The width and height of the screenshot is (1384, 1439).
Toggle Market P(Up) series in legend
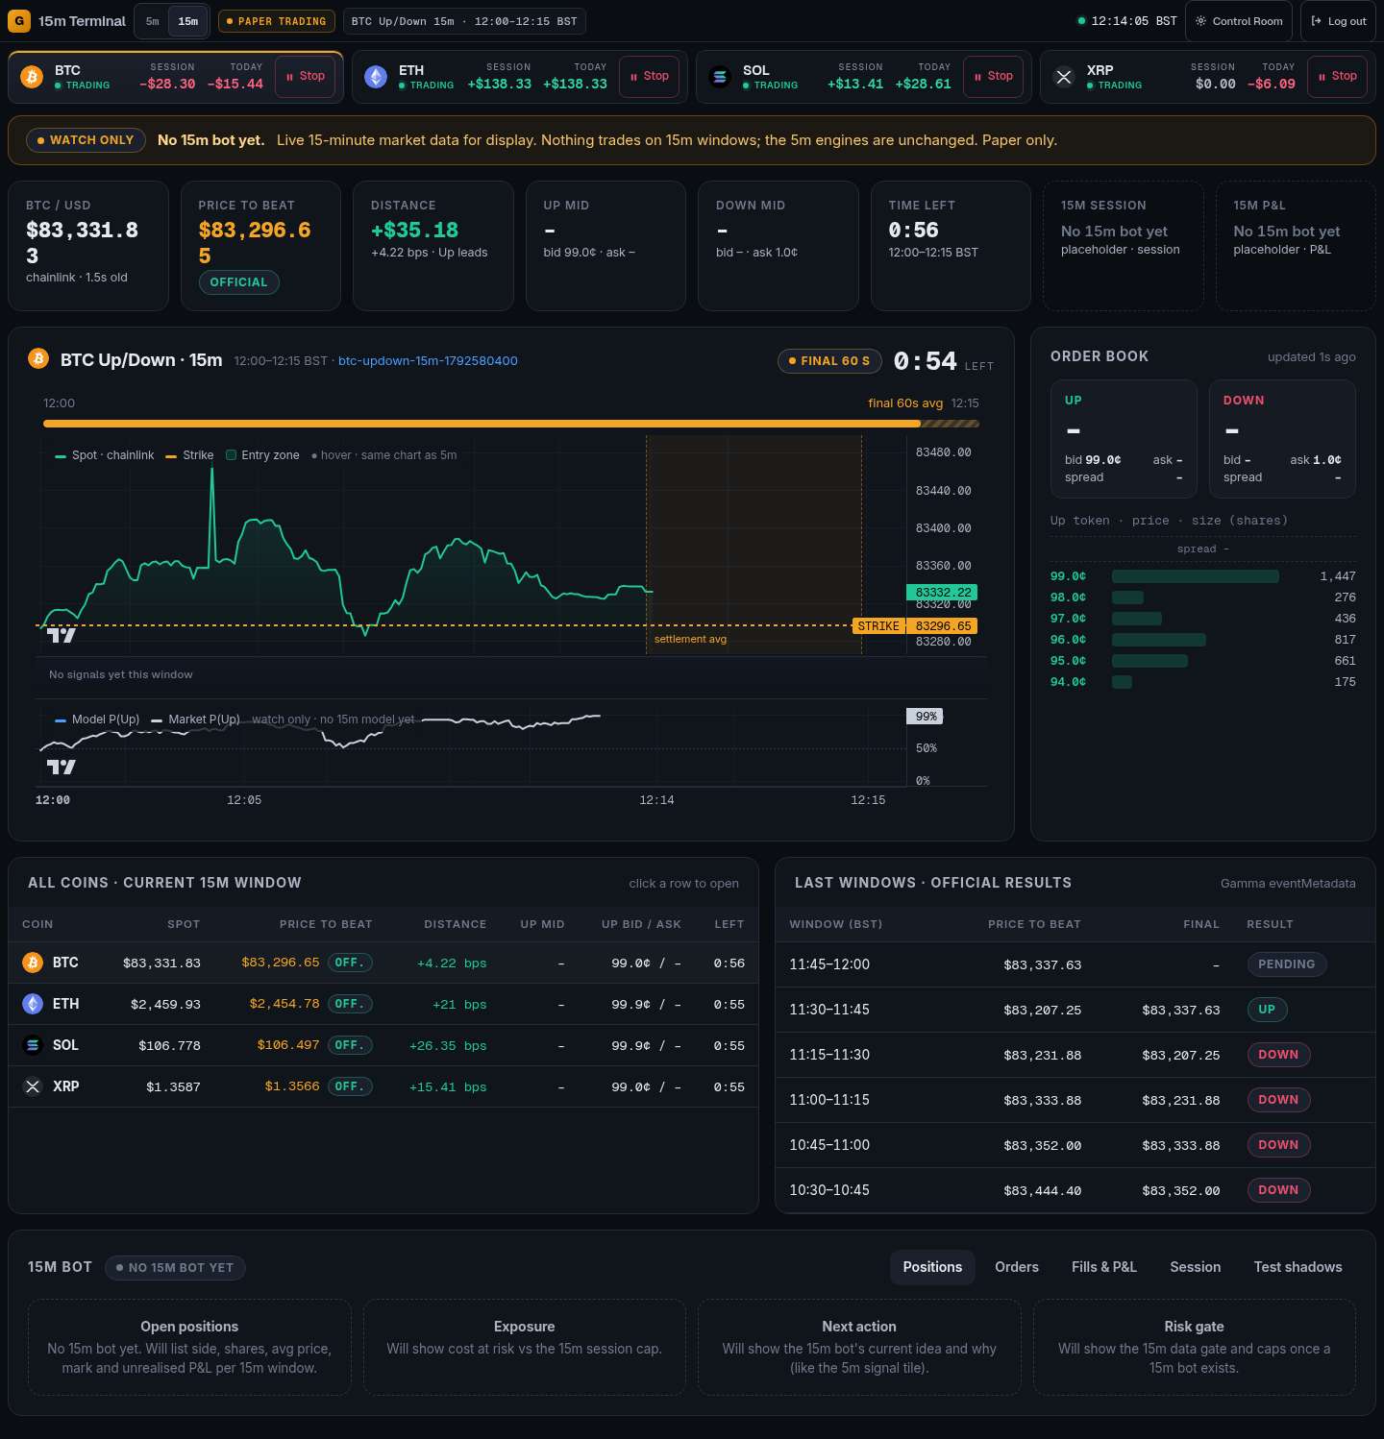[196, 719]
